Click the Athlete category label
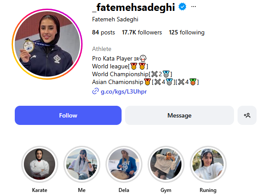Screen dimensions: 264x195 pos(102,49)
